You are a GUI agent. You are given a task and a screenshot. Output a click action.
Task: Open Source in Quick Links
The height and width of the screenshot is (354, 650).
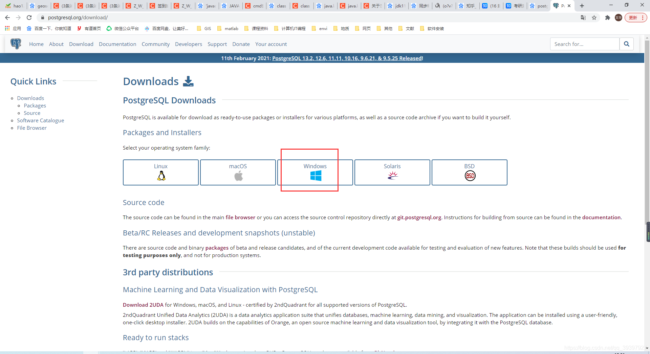pos(32,113)
